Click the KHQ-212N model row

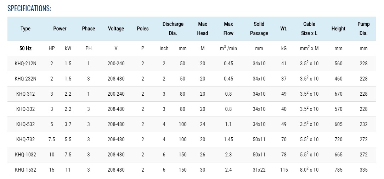[x=26, y=64]
